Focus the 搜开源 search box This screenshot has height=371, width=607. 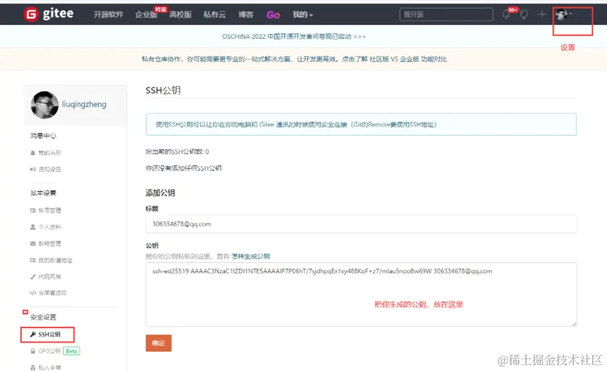click(x=446, y=14)
